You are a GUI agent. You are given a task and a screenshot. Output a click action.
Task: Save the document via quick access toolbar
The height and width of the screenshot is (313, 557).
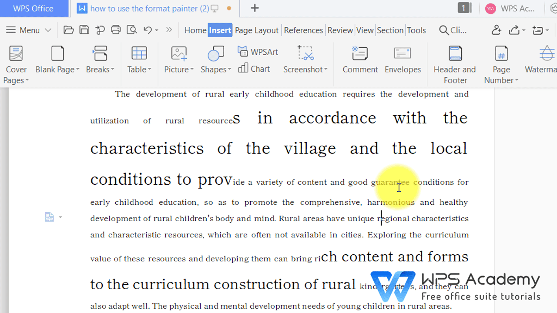[x=84, y=30]
